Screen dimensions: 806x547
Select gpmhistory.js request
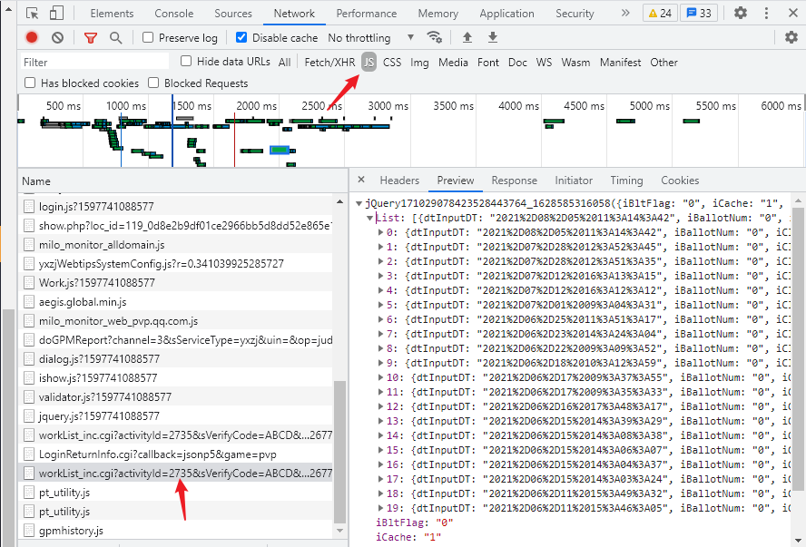tap(175, 531)
